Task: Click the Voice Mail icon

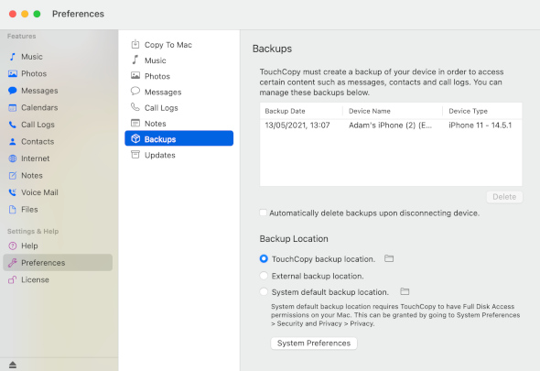Action: (13, 192)
